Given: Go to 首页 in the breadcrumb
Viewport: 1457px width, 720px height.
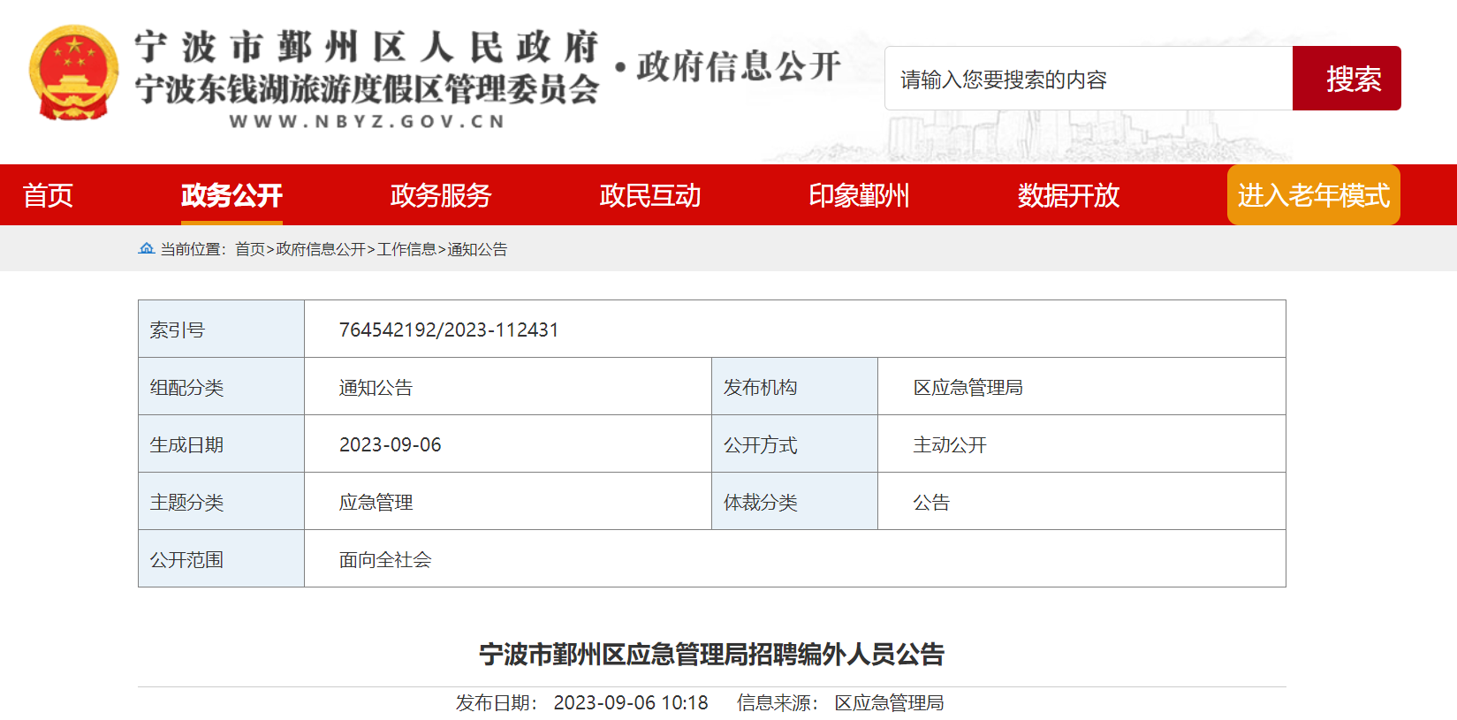Looking at the screenshot, I should tap(250, 249).
